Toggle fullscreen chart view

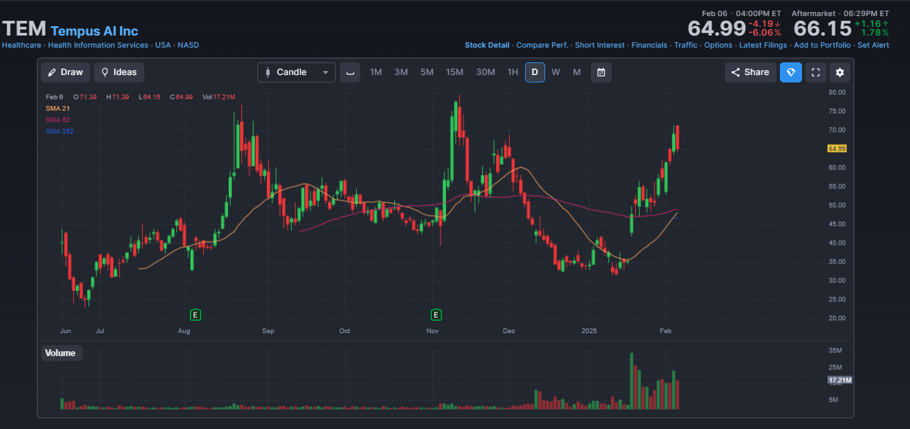coord(815,72)
